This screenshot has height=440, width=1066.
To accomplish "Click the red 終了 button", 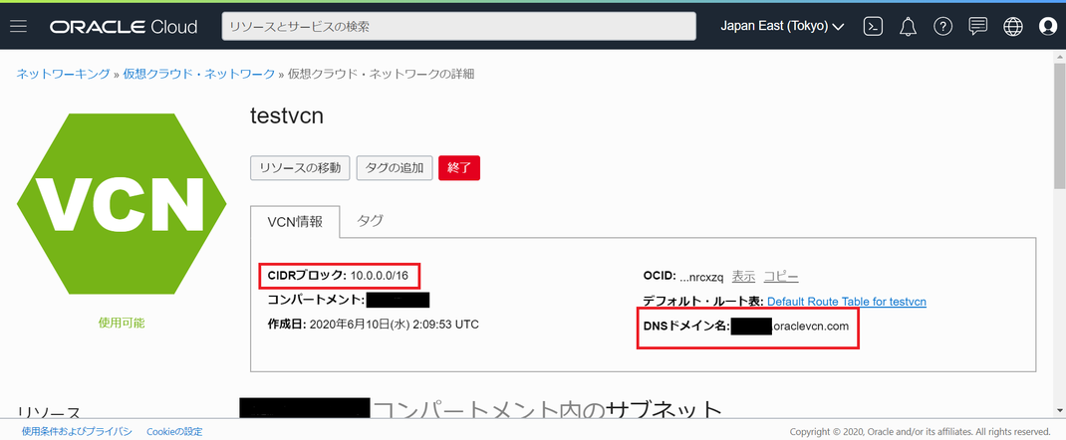I will pos(459,167).
